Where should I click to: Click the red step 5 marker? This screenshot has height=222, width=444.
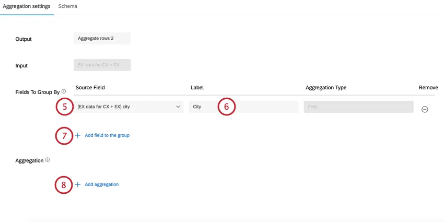pos(64,107)
